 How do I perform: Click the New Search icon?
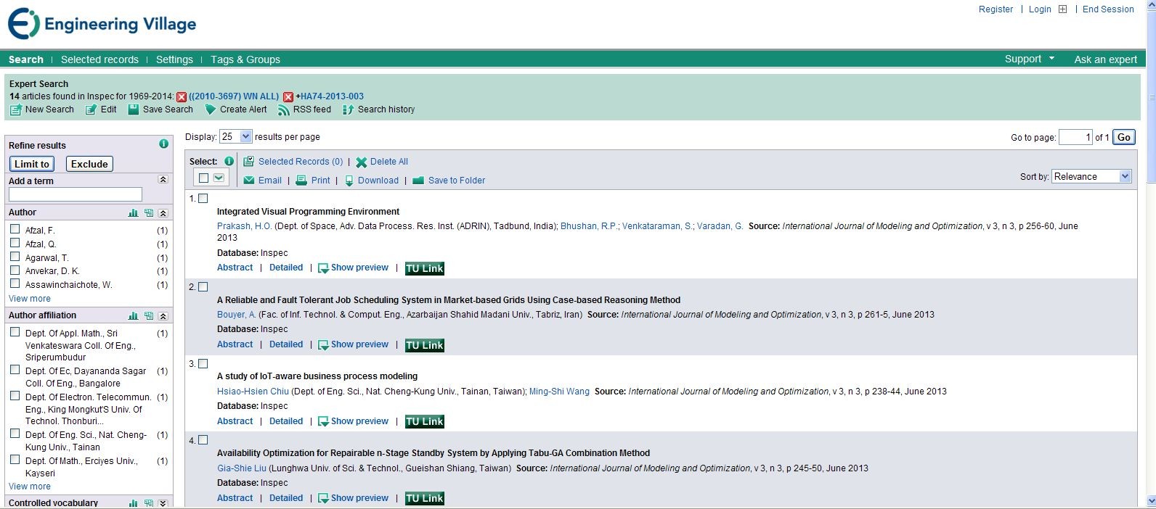tap(15, 110)
